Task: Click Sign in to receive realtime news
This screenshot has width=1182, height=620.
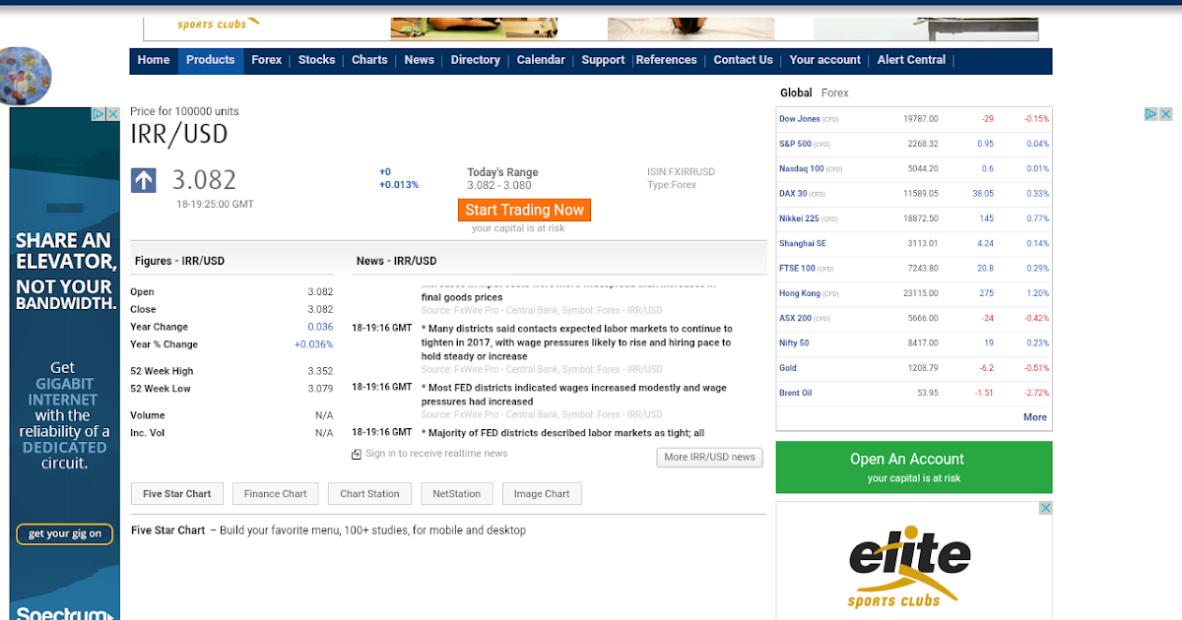Action: click(x=436, y=454)
